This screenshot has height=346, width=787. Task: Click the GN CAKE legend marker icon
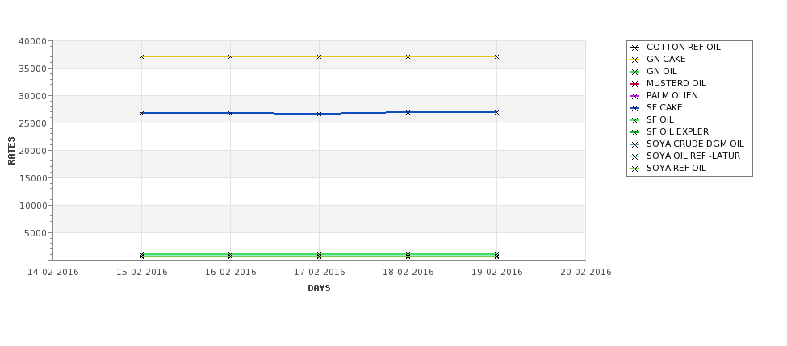[x=635, y=60]
